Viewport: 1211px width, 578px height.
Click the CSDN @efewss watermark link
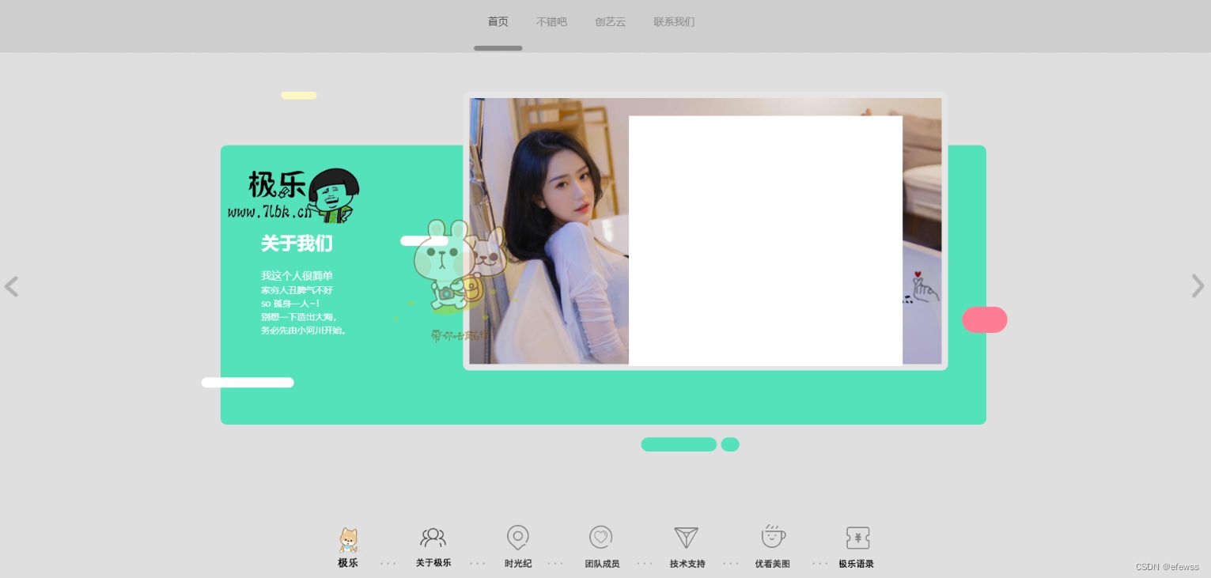click(1167, 567)
